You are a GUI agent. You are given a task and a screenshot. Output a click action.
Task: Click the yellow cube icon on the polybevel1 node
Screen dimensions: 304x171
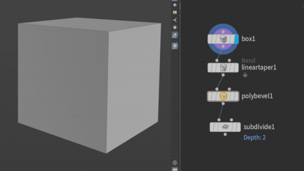pyautogui.click(x=223, y=96)
